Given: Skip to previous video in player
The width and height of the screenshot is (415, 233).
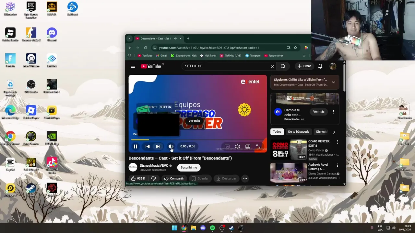Looking at the screenshot, I should coord(148,147).
